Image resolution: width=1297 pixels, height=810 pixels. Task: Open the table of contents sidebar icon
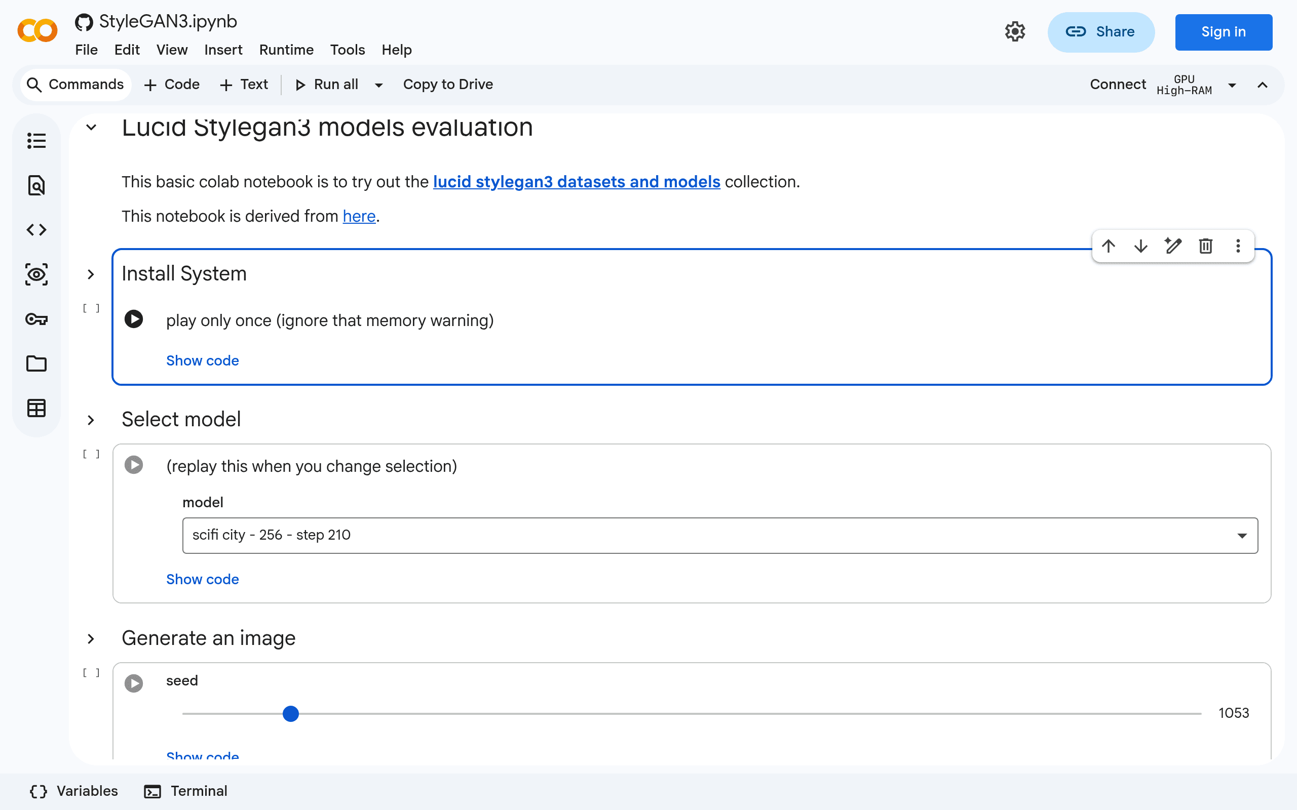click(36, 141)
